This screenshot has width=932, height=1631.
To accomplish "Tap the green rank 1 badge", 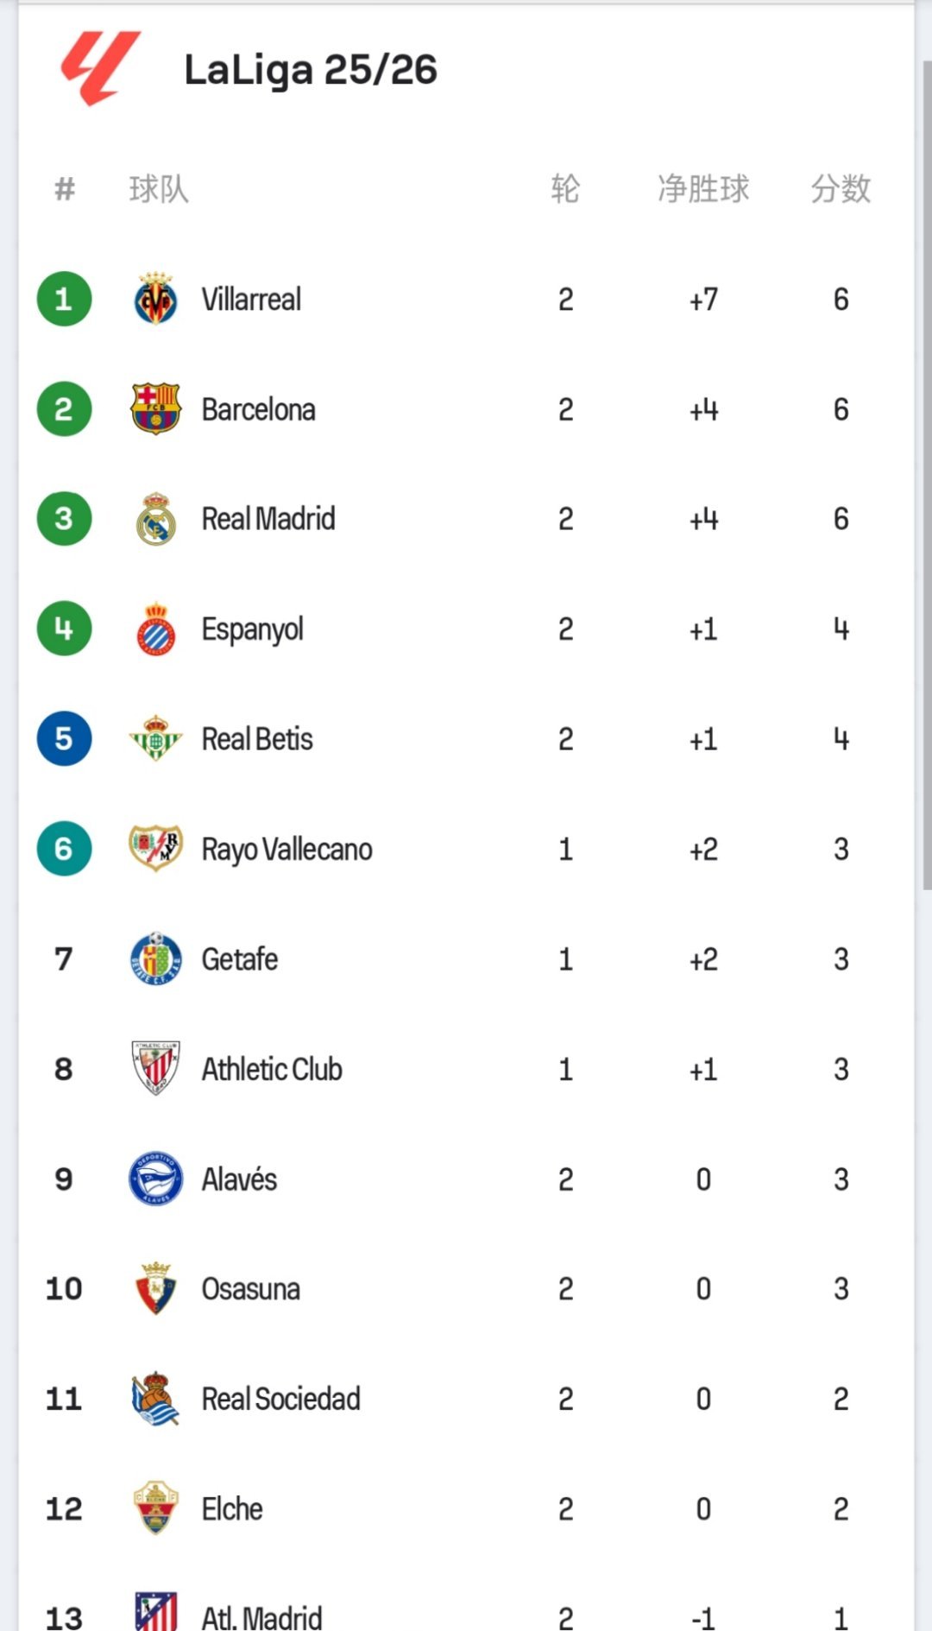I will pos(64,299).
